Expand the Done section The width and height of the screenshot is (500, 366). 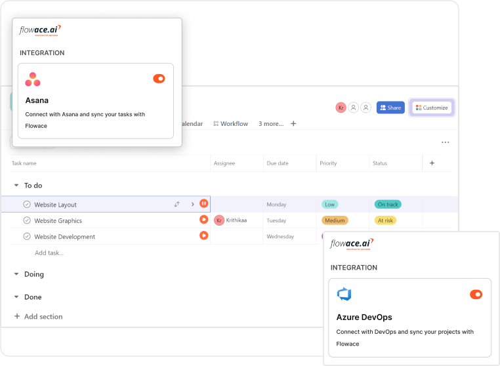pyautogui.click(x=16, y=297)
